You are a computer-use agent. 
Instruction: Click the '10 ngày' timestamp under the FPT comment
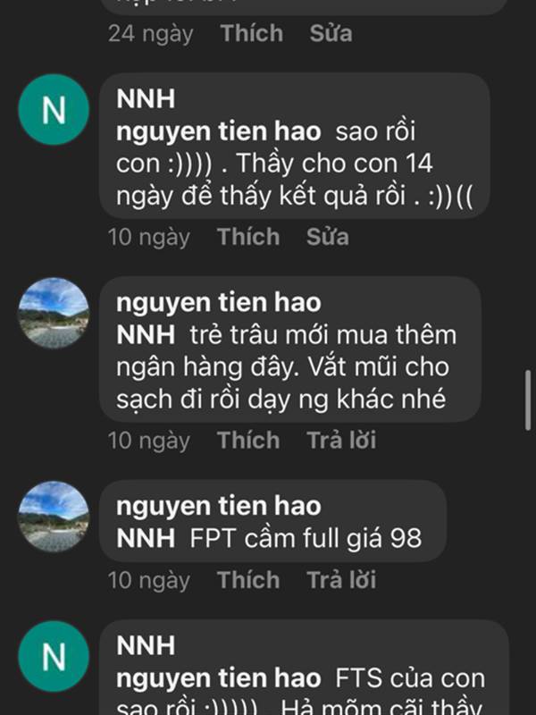(149, 580)
